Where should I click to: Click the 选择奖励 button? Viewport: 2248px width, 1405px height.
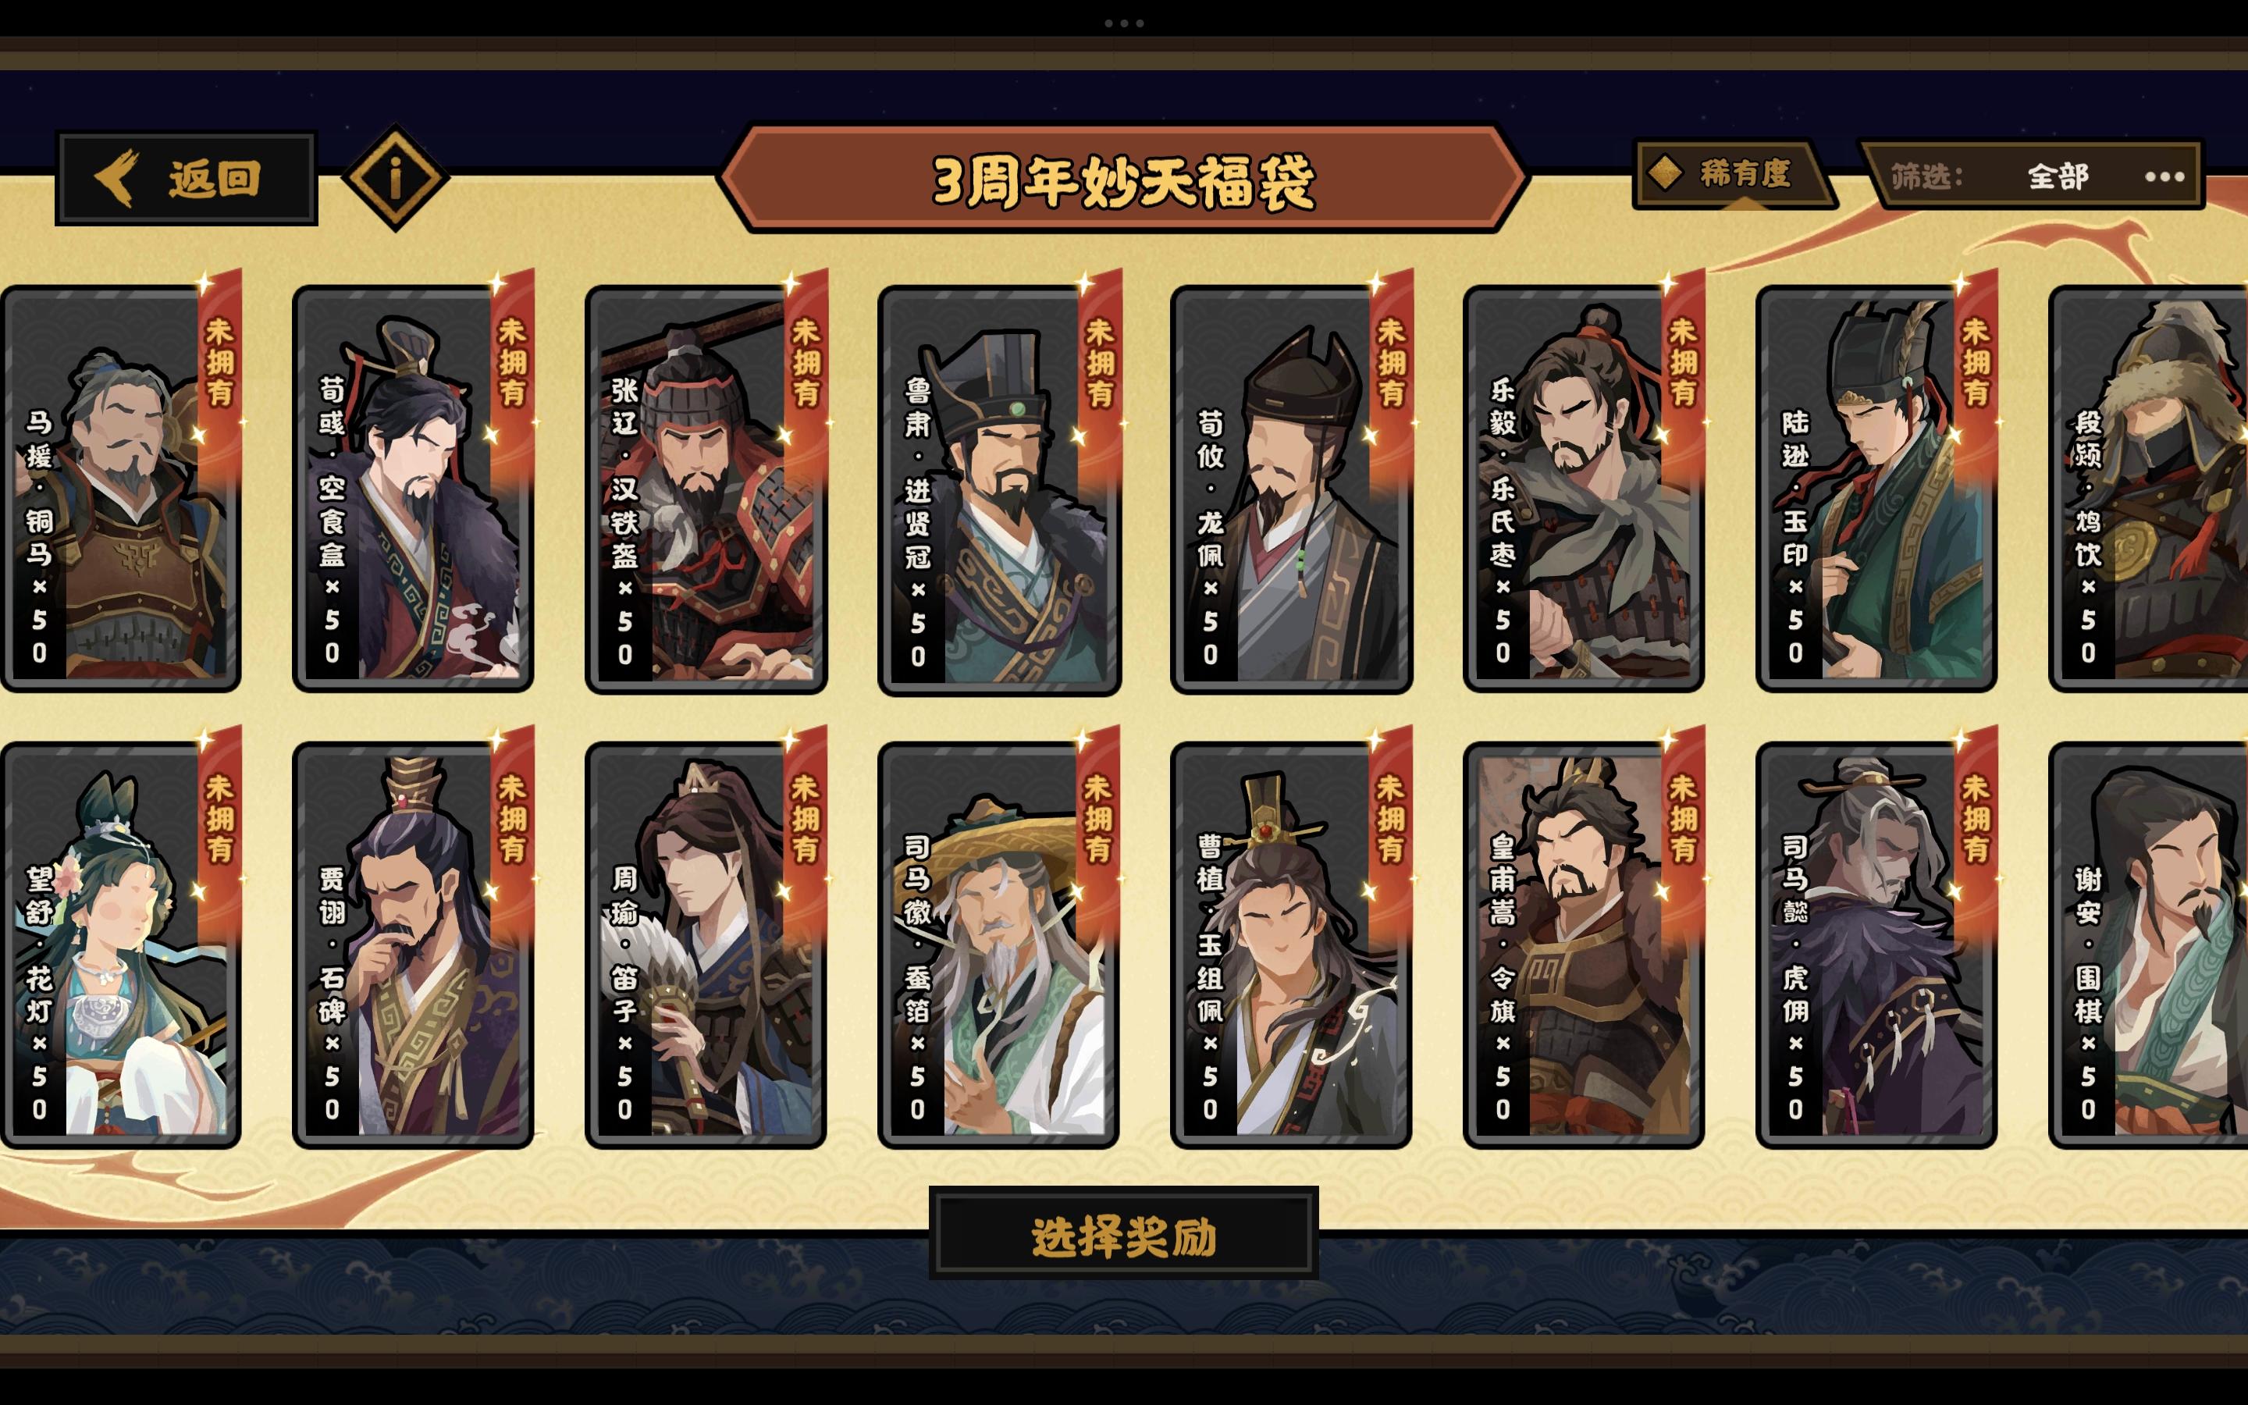click(x=1124, y=1235)
